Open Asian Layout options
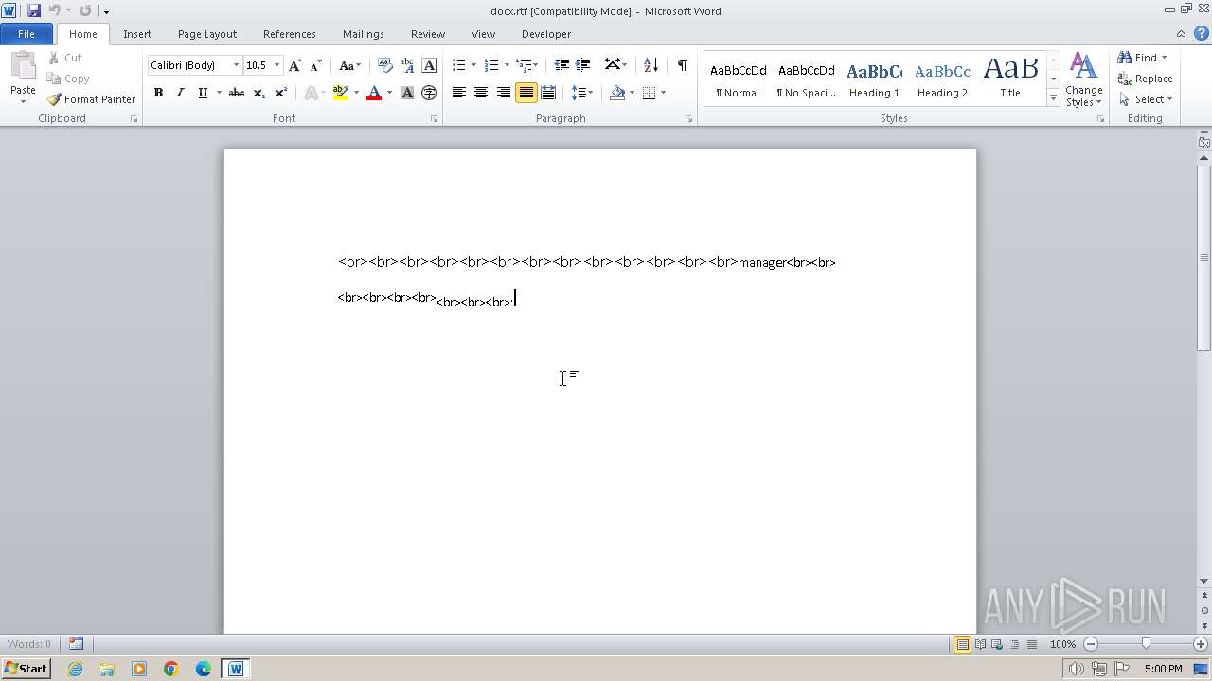 615,65
